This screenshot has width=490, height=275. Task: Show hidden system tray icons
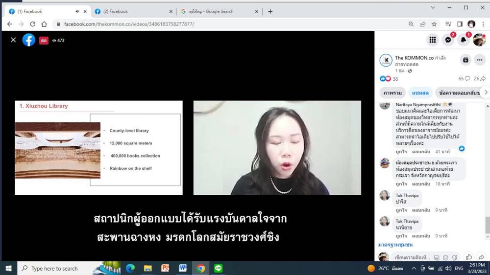tap(414, 268)
